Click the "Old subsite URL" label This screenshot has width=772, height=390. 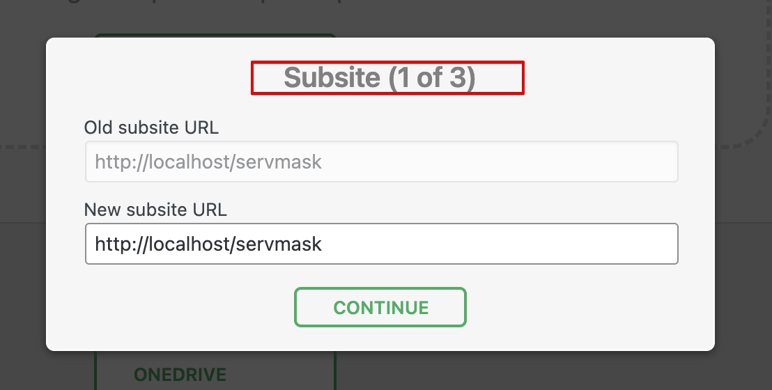(x=151, y=128)
